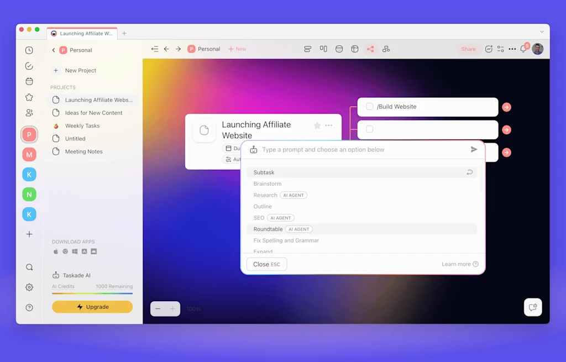
Task: Collapse the sidebar with outdent icon
Action: point(155,49)
